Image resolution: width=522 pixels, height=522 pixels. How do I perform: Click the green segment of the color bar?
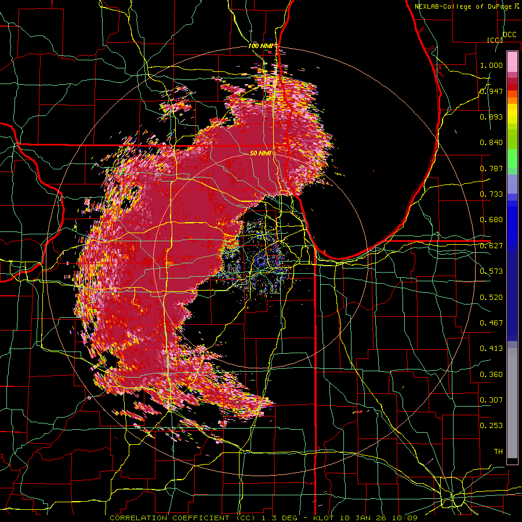point(512,158)
